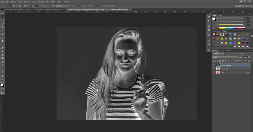Open the layer blending mode dropdown
This screenshot has width=253, height=132.
tap(225, 57)
